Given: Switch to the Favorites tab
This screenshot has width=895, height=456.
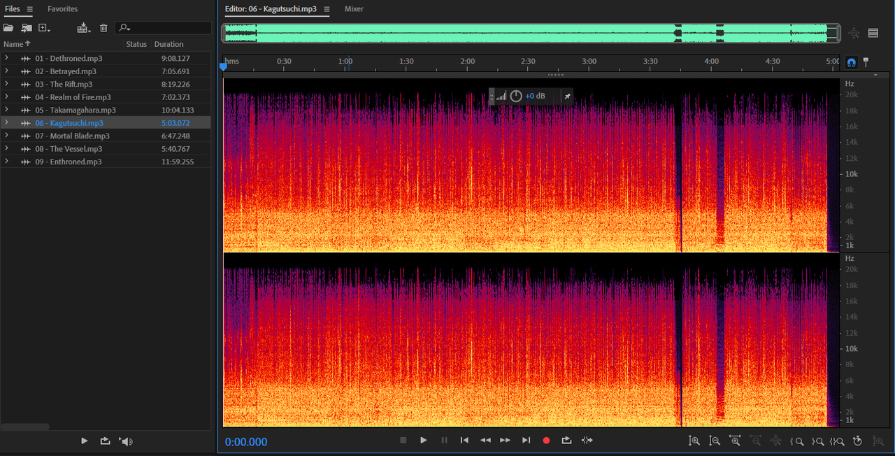Looking at the screenshot, I should (x=63, y=9).
